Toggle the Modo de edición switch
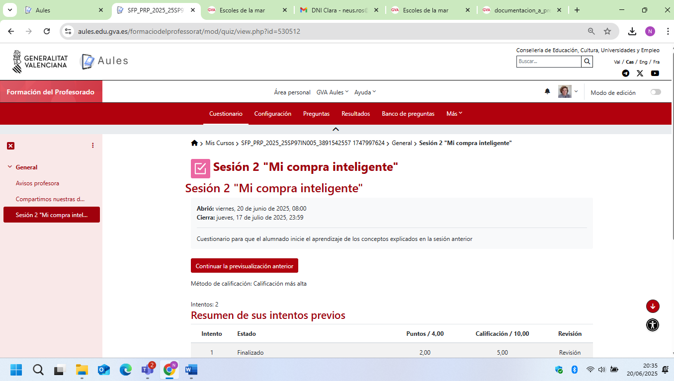 [656, 92]
